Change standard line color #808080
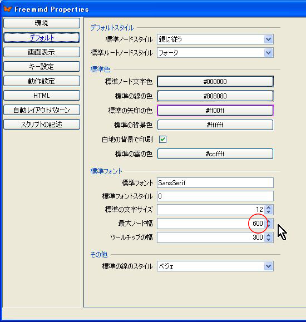Viewport: 306px width, 322px height. coord(215,96)
